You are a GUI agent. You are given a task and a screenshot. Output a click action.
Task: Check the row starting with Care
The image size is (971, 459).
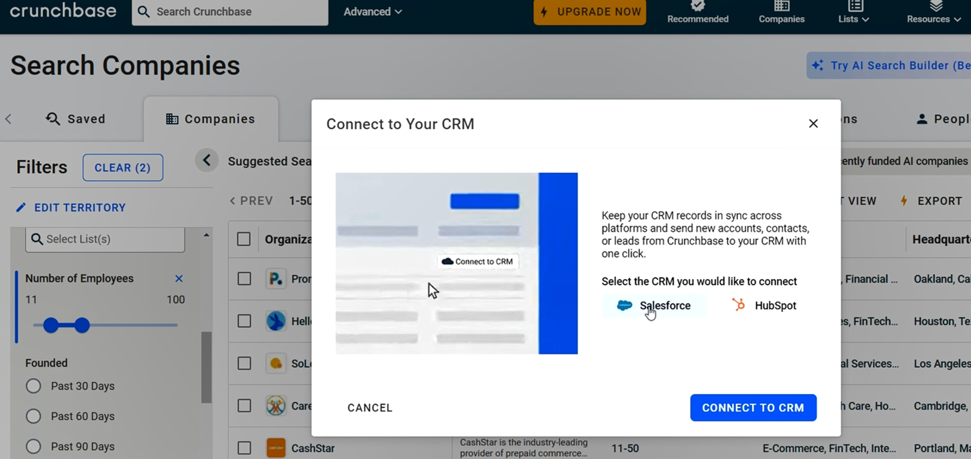pyautogui.click(x=244, y=406)
